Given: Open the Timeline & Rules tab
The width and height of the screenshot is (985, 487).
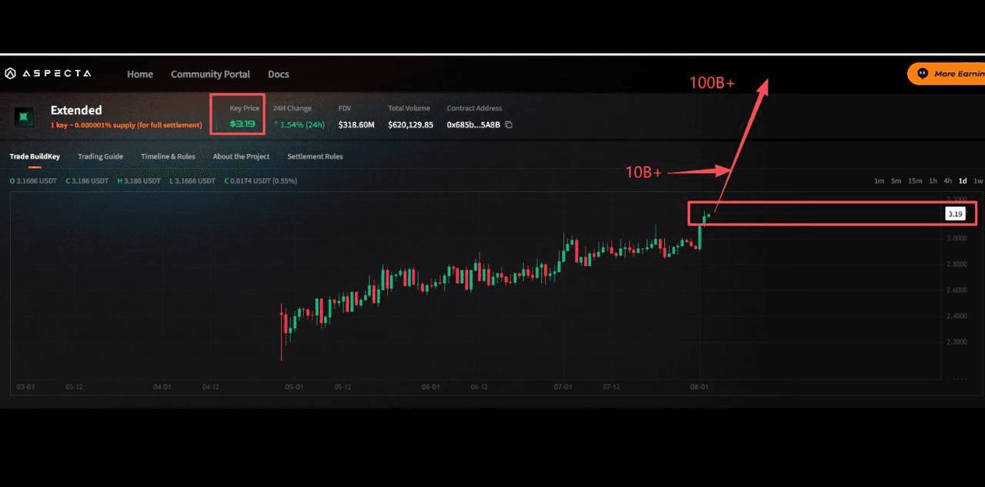Looking at the screenshot, I should click(x=168, y=157).
